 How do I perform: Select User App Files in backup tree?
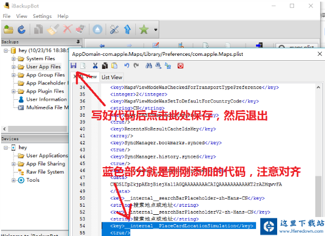[43, 67]
